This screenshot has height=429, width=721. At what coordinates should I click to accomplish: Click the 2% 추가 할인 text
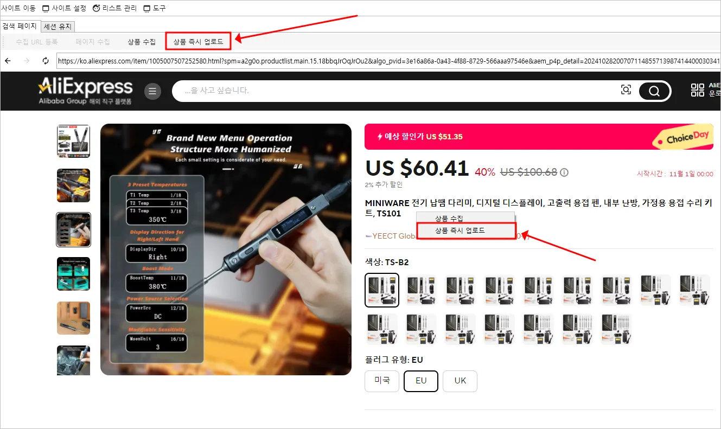click(x=384, y=185)
